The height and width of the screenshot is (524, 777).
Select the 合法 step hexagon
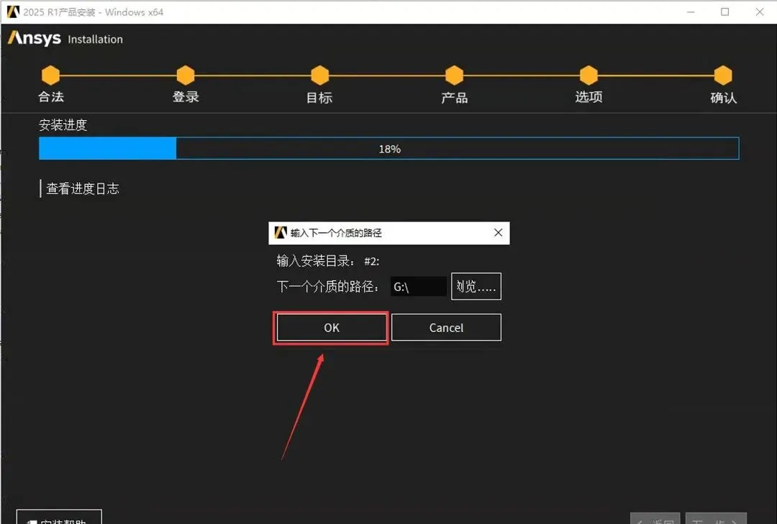[50, 76]
